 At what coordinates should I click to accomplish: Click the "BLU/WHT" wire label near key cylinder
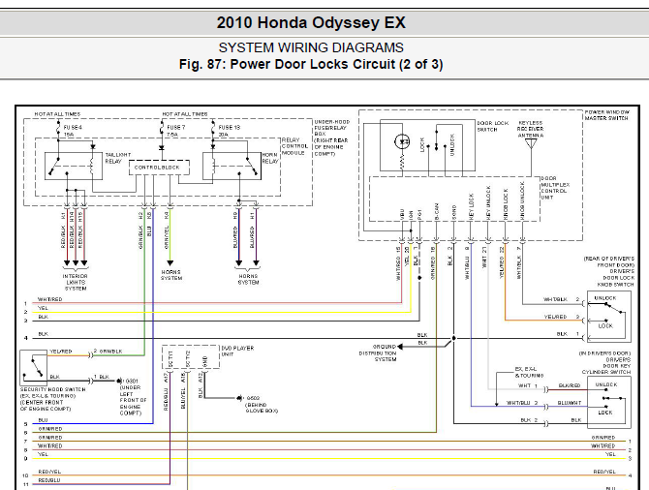(570, 403)
